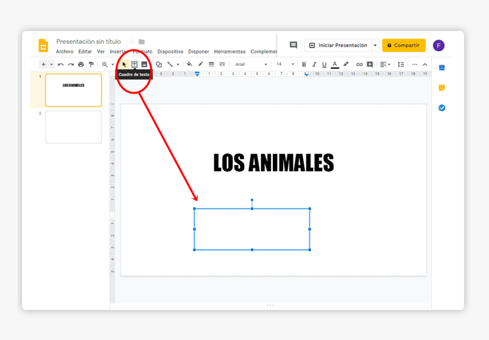Click the Compartir button
This screenshot has width=489, height=340.
coord(404,45)
